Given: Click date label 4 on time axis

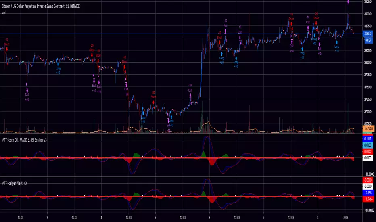Looking at the screenshot, I should coord(101,218).
